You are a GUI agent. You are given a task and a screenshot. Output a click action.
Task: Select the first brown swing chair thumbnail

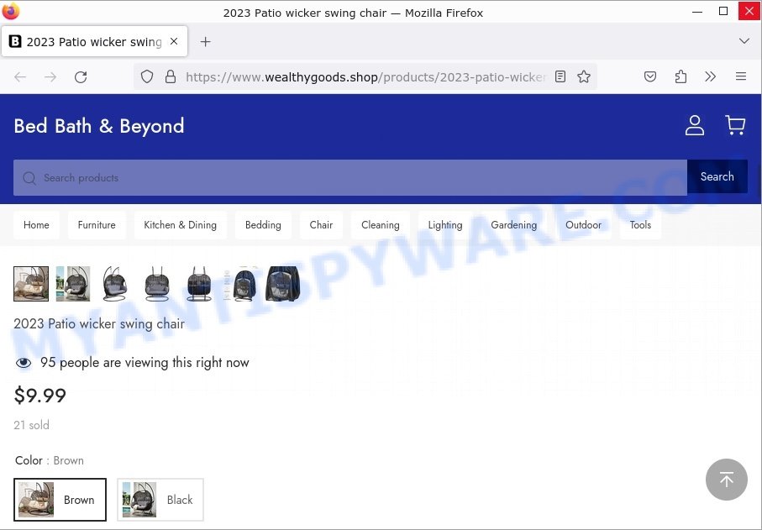point(31,284)
